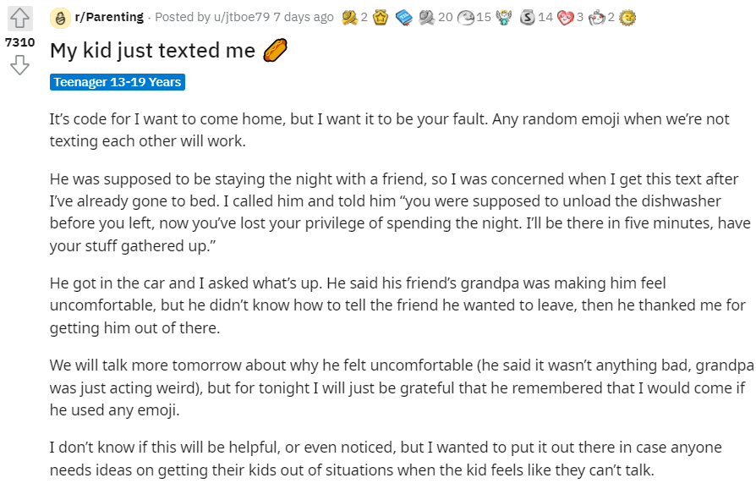Click the gold star medal award

(381, 18)
